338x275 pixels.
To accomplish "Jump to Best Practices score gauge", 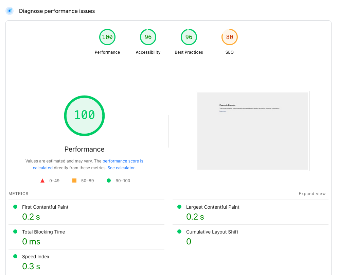I will tap(189, 37).
